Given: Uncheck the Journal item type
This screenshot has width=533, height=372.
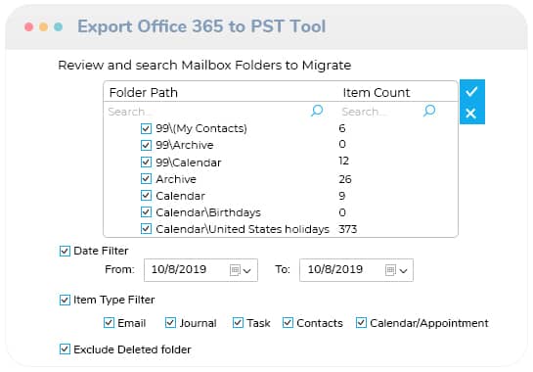Looking at the screenshot, I should point(170,323).
